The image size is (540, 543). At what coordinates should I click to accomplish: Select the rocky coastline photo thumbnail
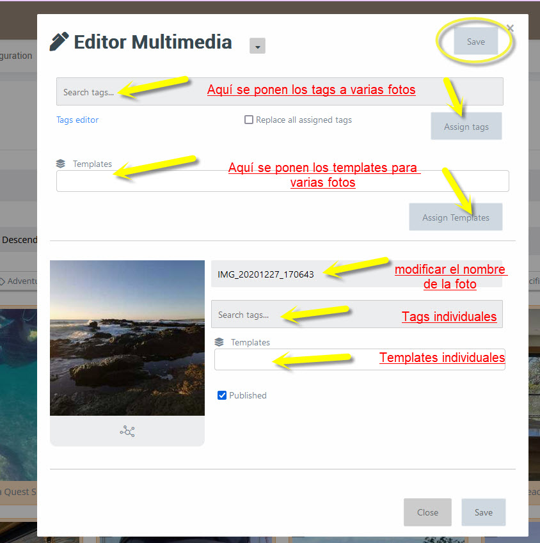[127, 338]
